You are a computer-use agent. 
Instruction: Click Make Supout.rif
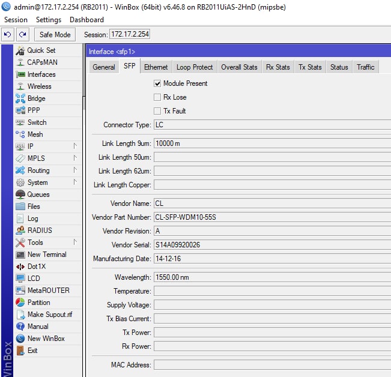tap(48, 315)
